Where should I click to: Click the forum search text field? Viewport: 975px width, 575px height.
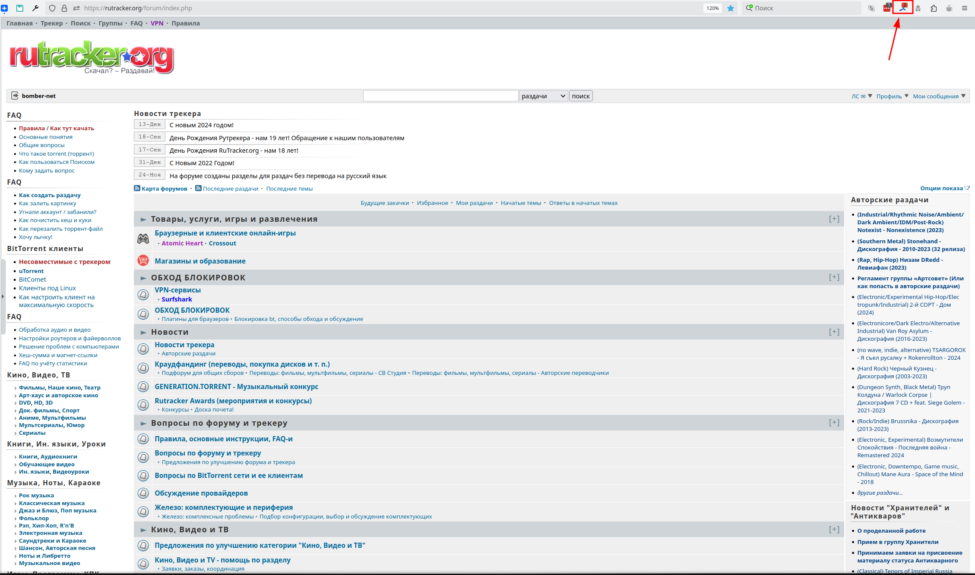coord(440,96)
